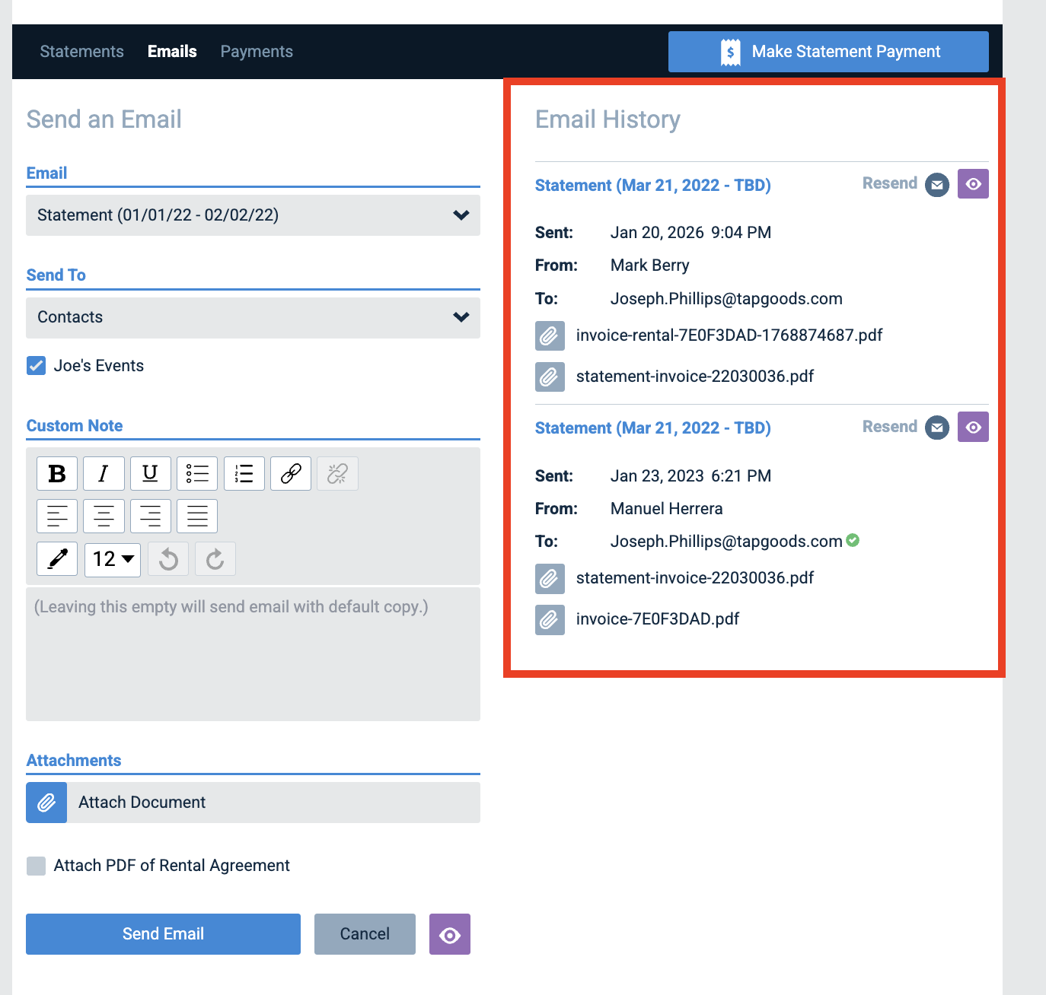The image size is (1046, 995).
Task: Preview the draft email with the eye button next to Cancel
Action: [450, 934]
